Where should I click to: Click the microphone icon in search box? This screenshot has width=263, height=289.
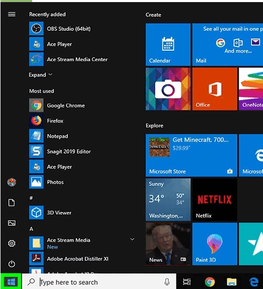tap(167, 282)
